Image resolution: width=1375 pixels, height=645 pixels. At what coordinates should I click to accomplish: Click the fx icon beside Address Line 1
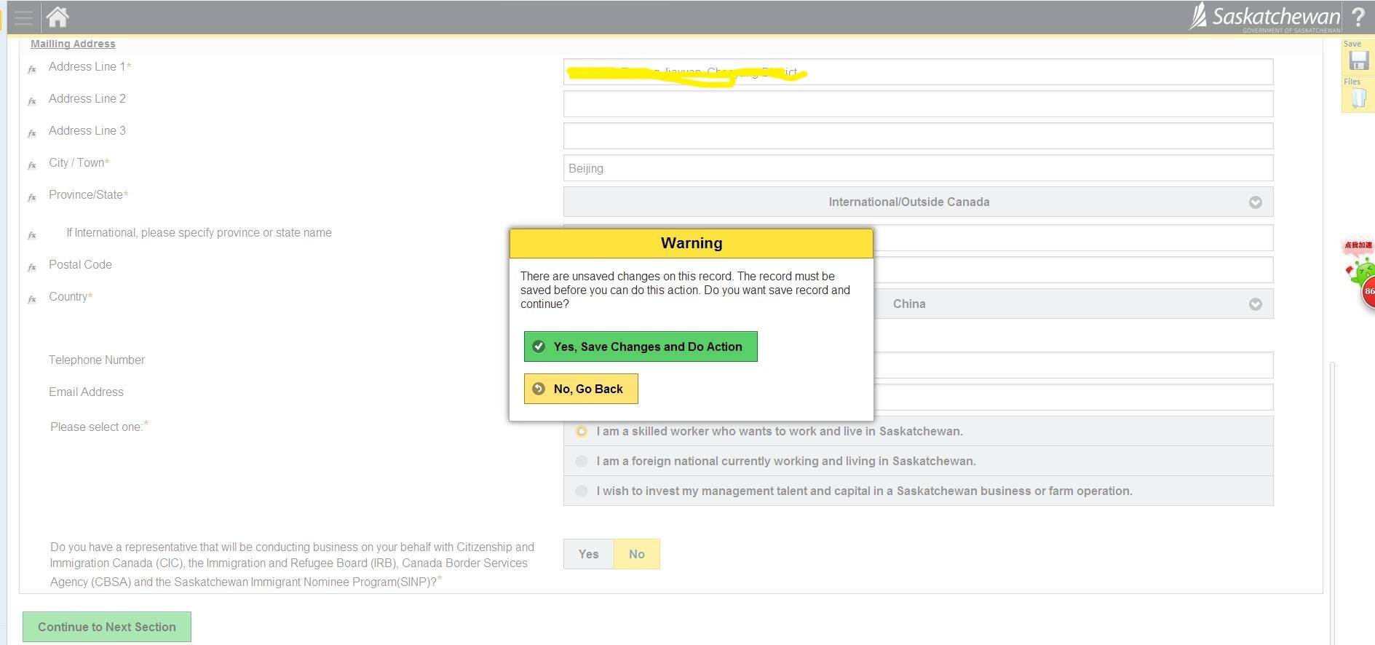(32, 70)
